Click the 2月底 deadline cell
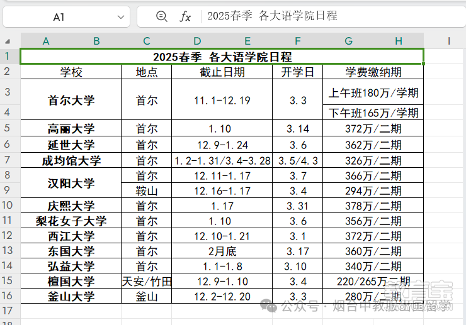The image size is (466, 325). 222,251
